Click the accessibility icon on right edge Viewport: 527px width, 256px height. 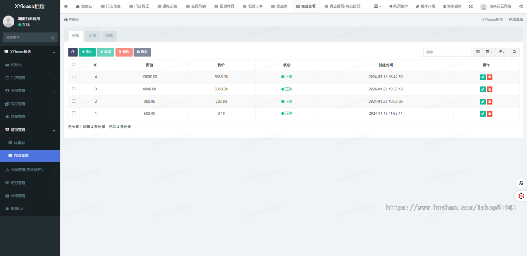[521, 183]
